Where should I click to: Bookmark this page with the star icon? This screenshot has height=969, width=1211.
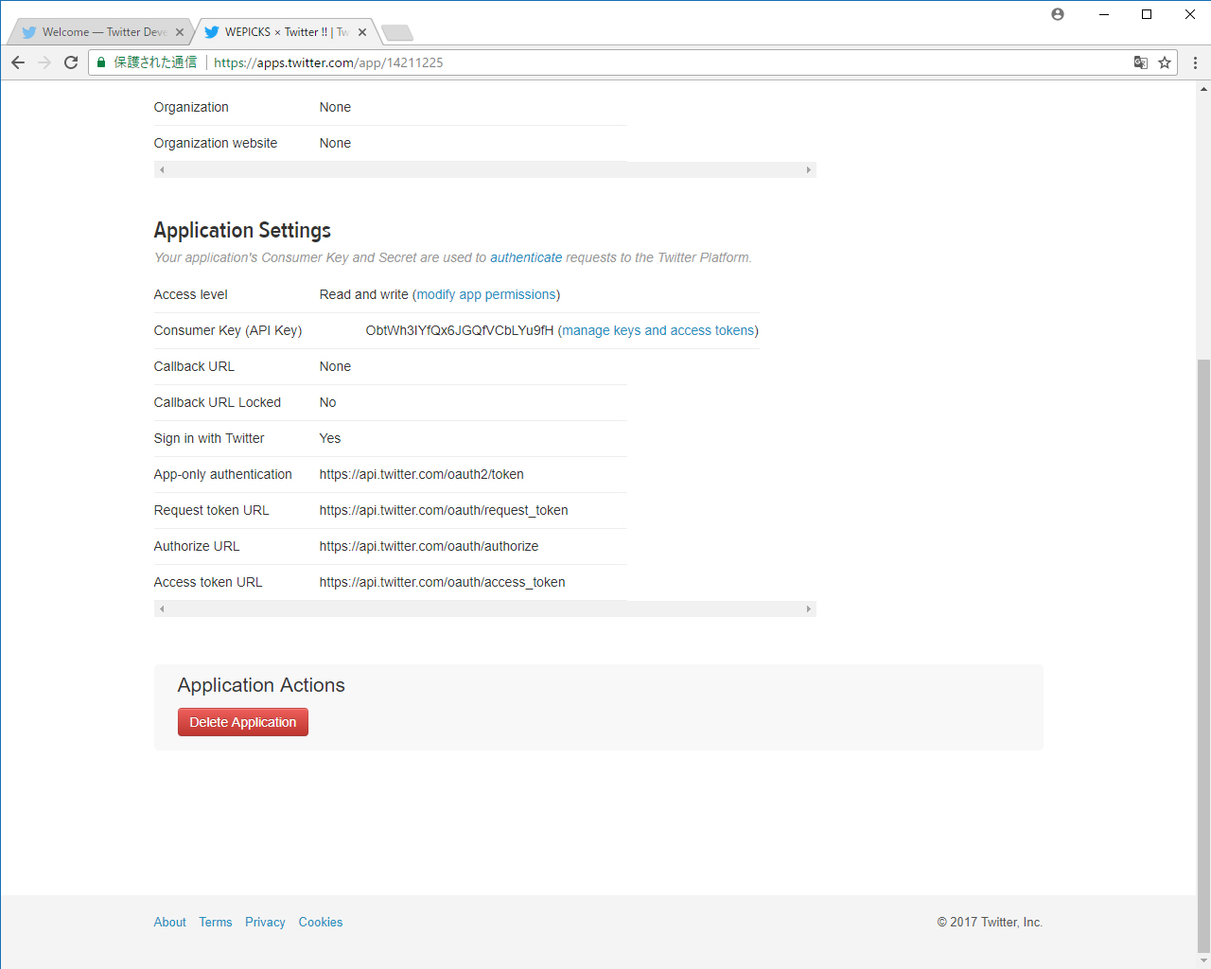pyautogui.click(x=1165, y=62)
